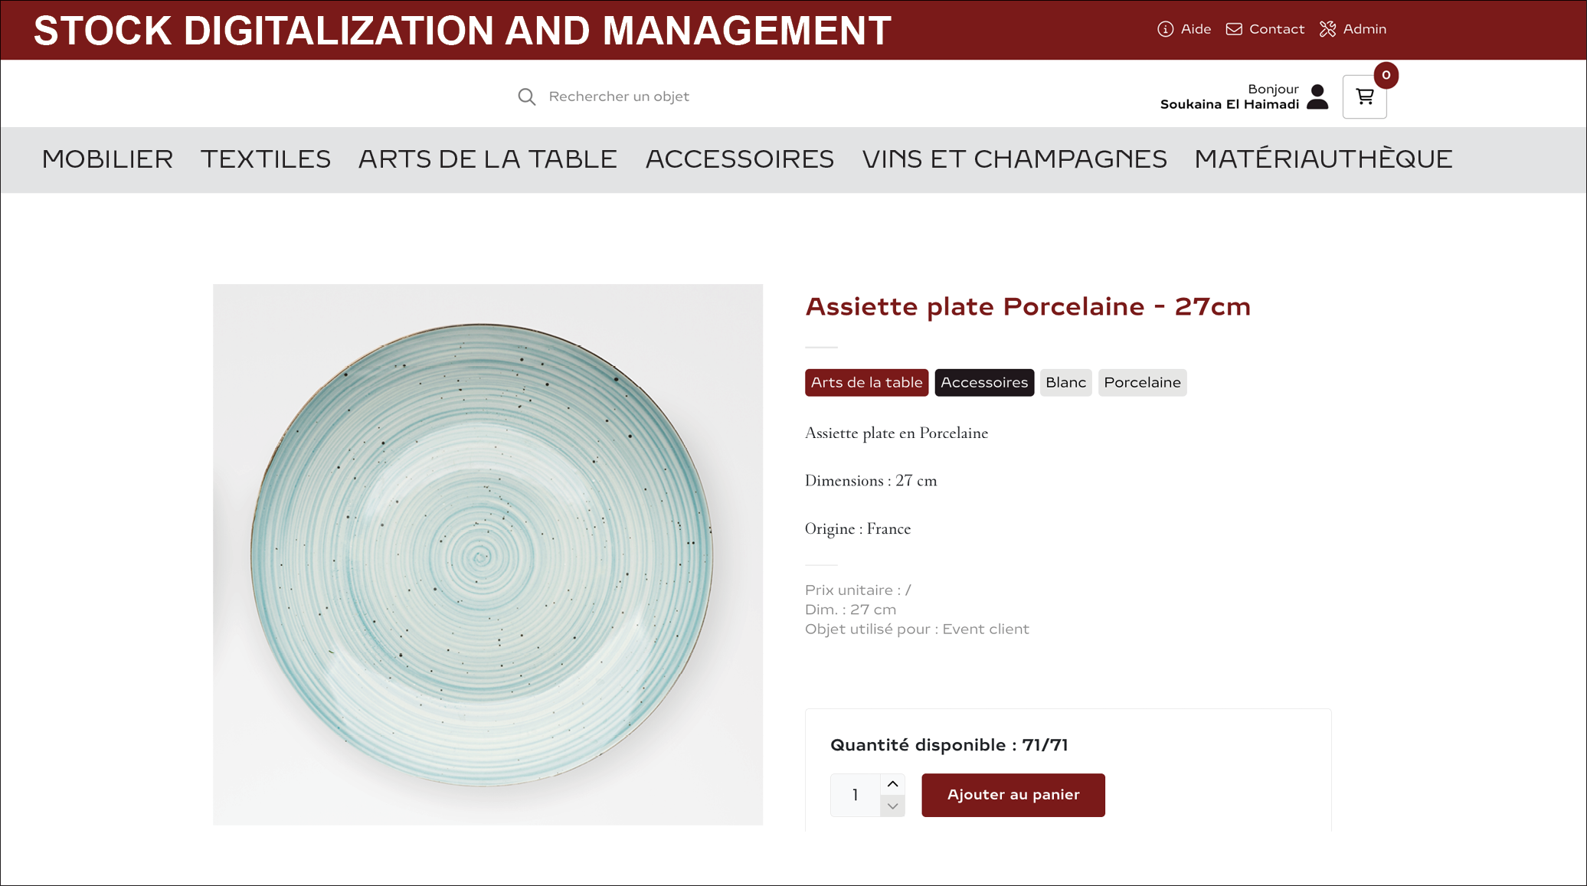Open the TEXTILES category
The width and height of the screenshot is (1587, 886).
coord(266,159)
